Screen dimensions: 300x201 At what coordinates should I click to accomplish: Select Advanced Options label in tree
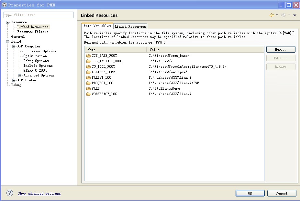click(39, 75)
